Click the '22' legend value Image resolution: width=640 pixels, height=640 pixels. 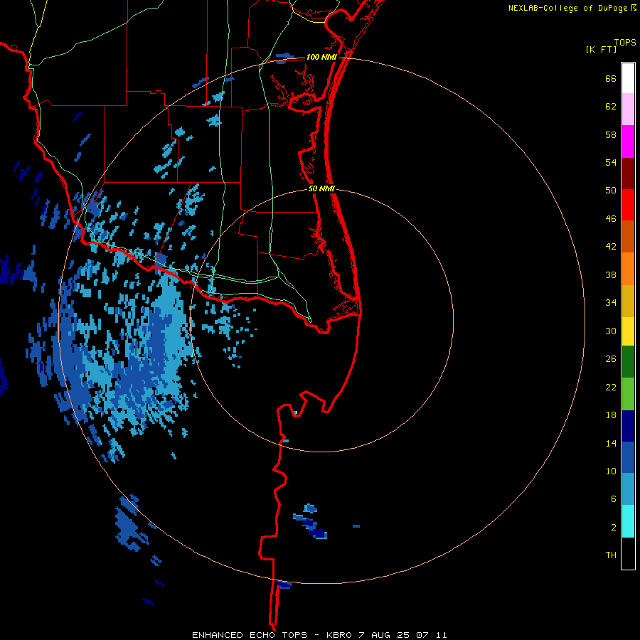tap(611, 388)
